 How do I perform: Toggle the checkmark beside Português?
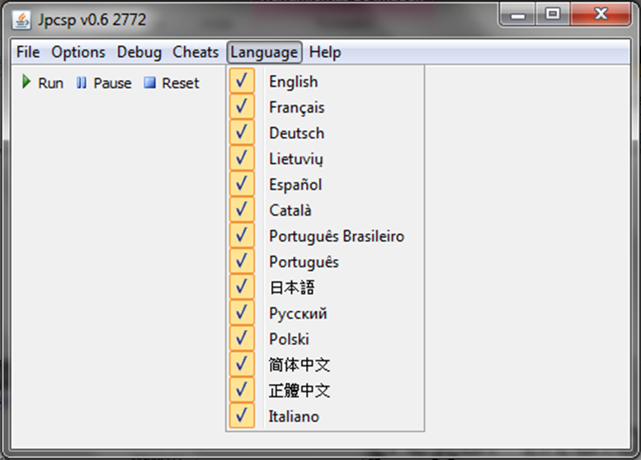[242, 261]
